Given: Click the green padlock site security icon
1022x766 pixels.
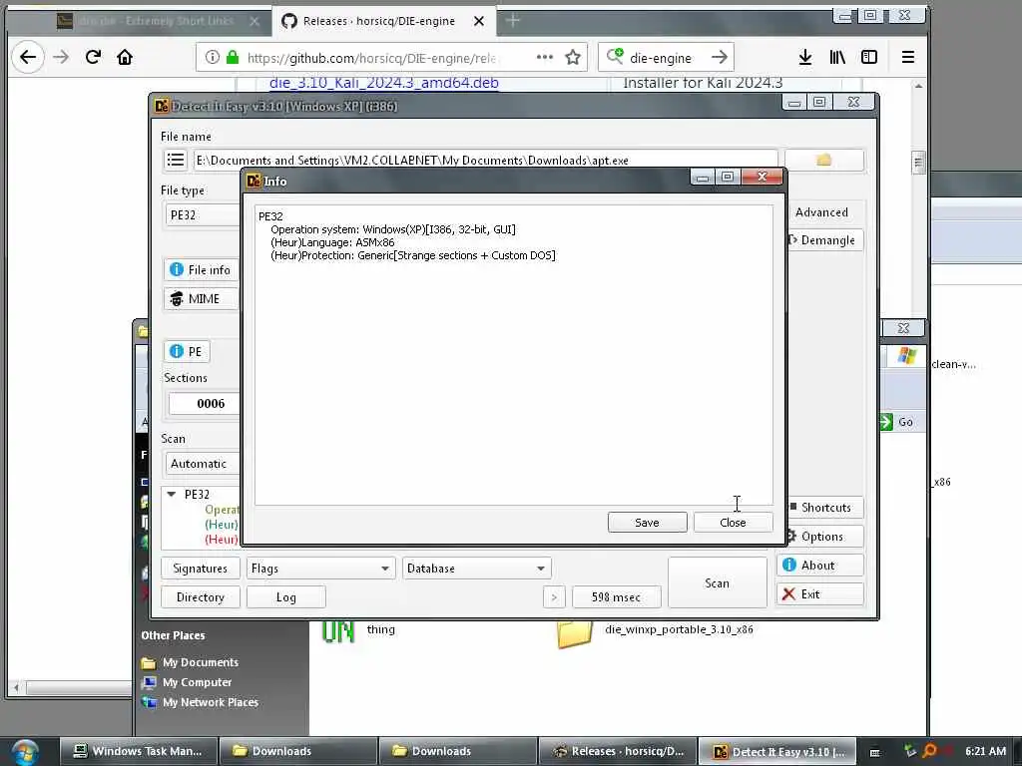Looking at the screenshot, I should (x=233, y=57).
